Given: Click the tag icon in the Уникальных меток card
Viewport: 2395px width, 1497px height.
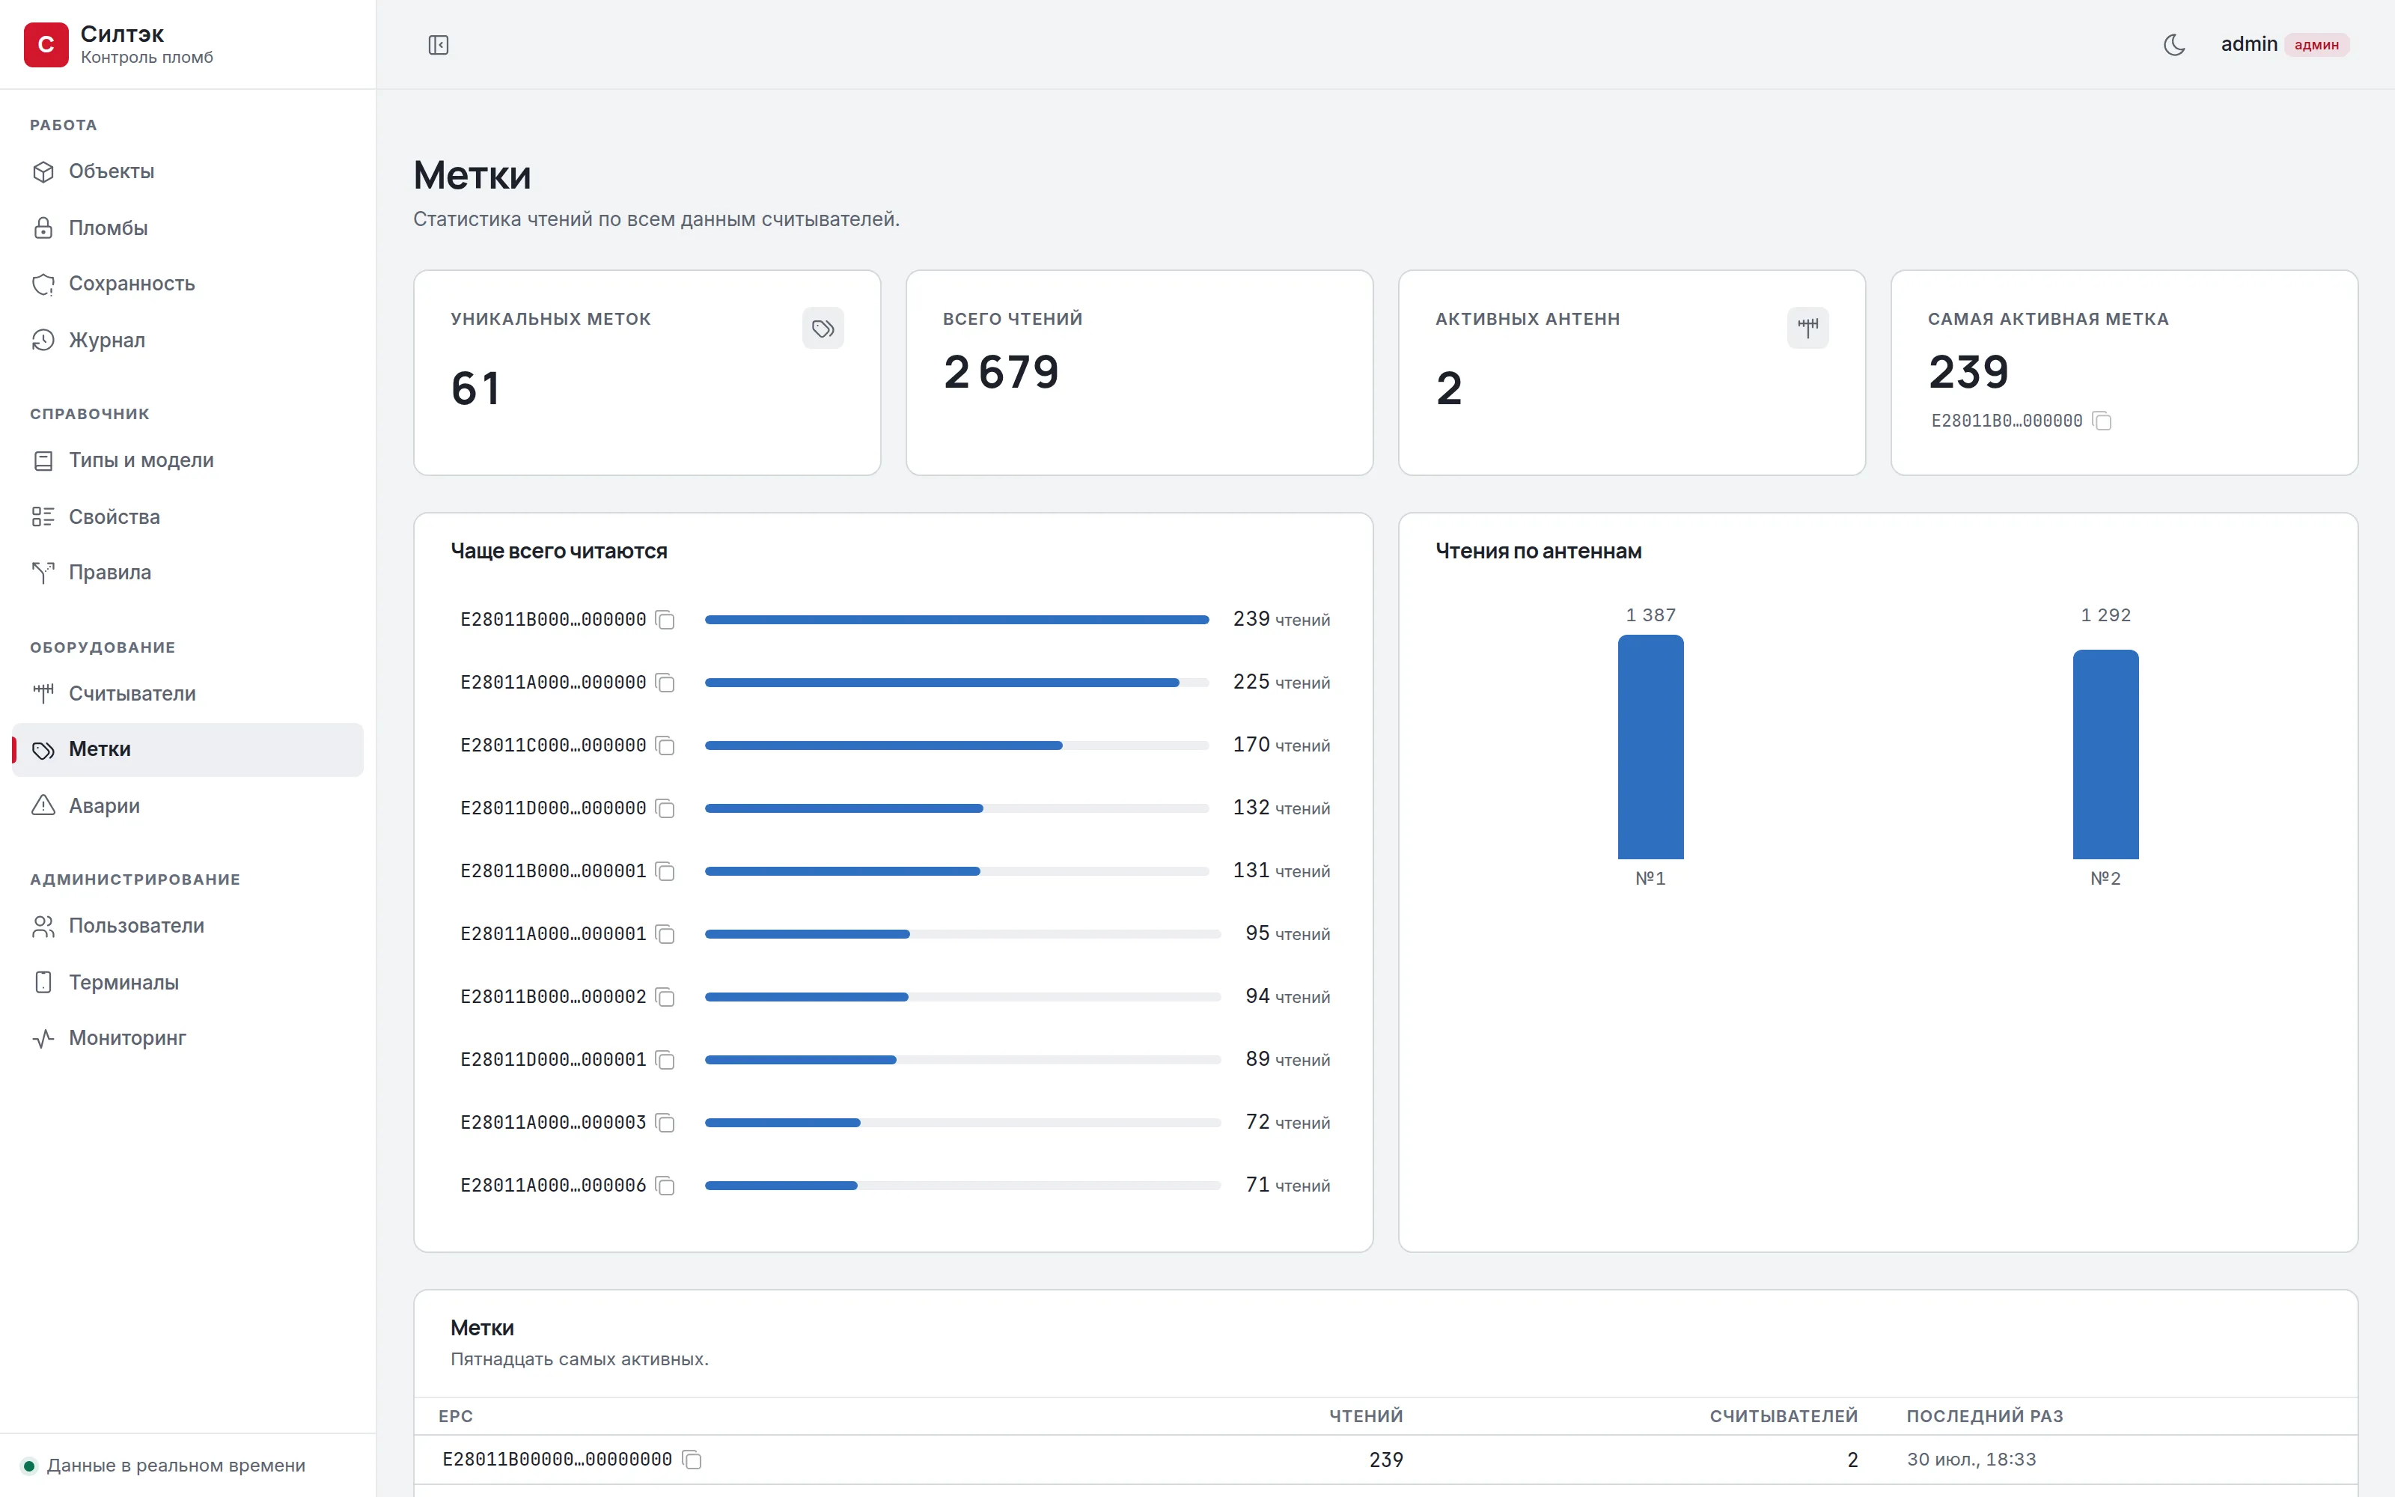Looking at the screenshot, I should click(823, 328).
